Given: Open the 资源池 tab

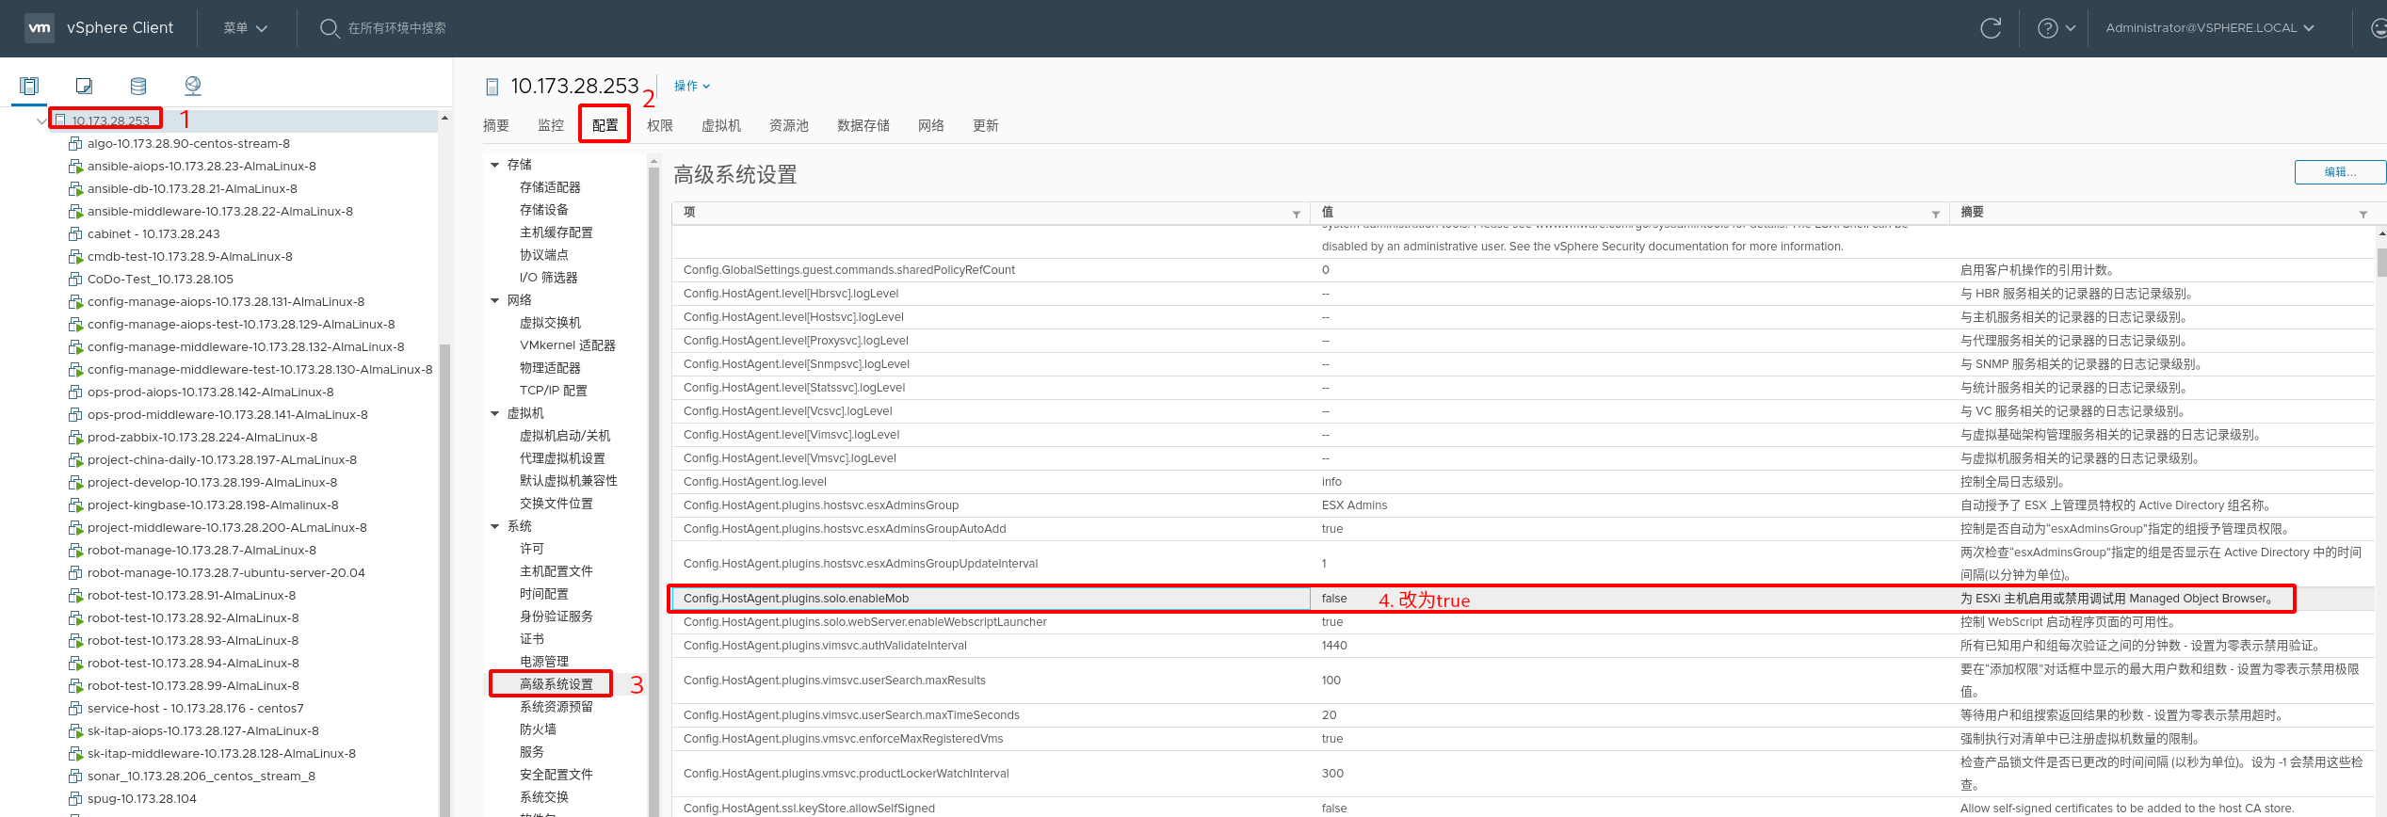Looking at the screenshot, I should 789,125.
